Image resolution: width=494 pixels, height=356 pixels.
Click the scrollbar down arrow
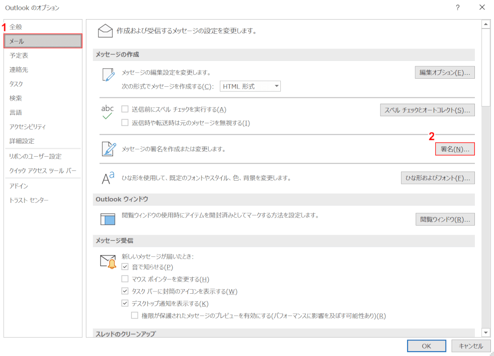[x=486, y=332]
